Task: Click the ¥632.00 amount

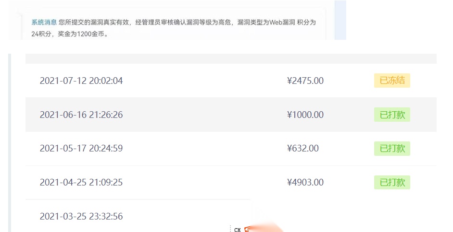Action: 303,148
